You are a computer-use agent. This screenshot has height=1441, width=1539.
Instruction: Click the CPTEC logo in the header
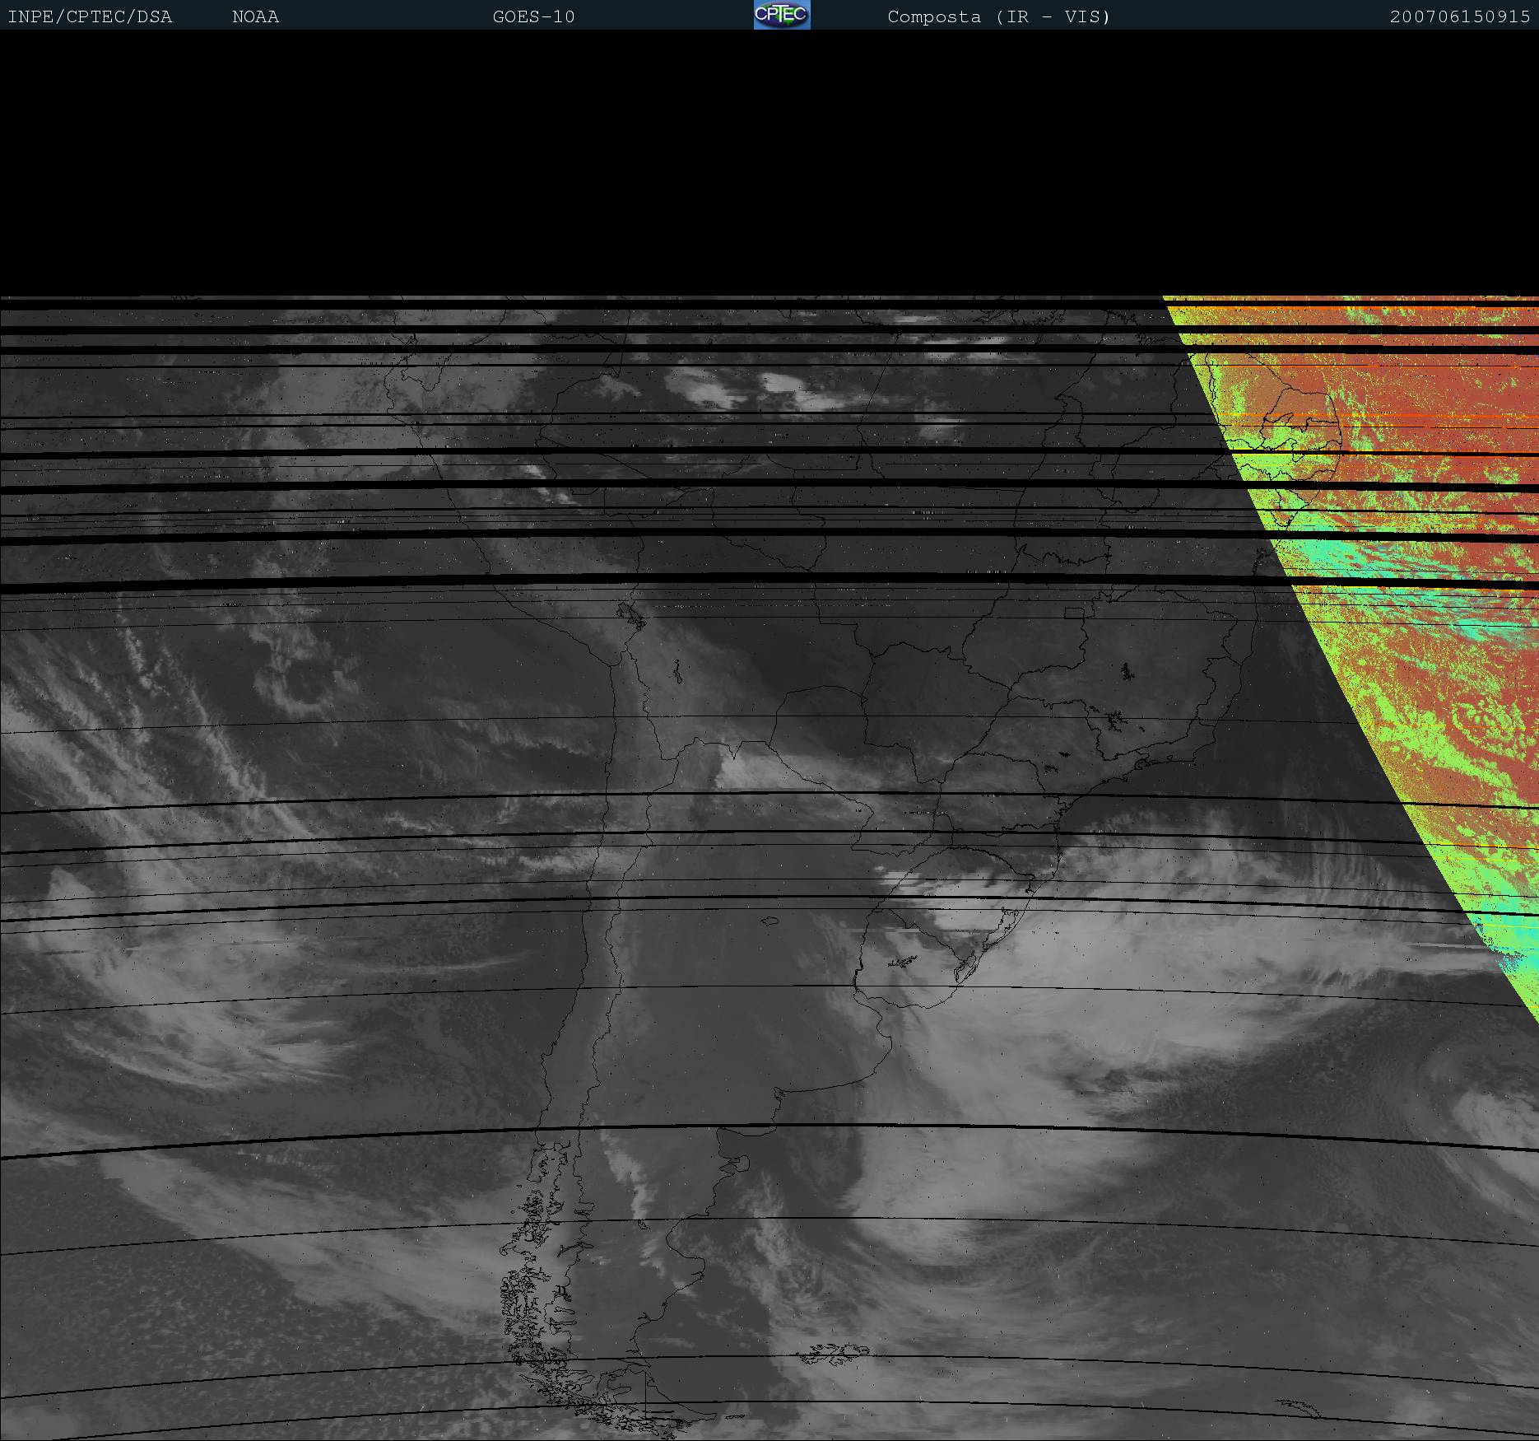[781, 15]
